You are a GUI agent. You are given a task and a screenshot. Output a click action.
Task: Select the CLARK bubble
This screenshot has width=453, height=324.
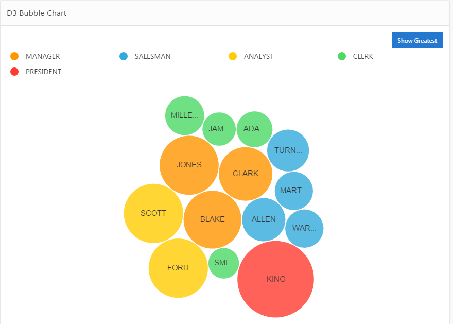246,174
